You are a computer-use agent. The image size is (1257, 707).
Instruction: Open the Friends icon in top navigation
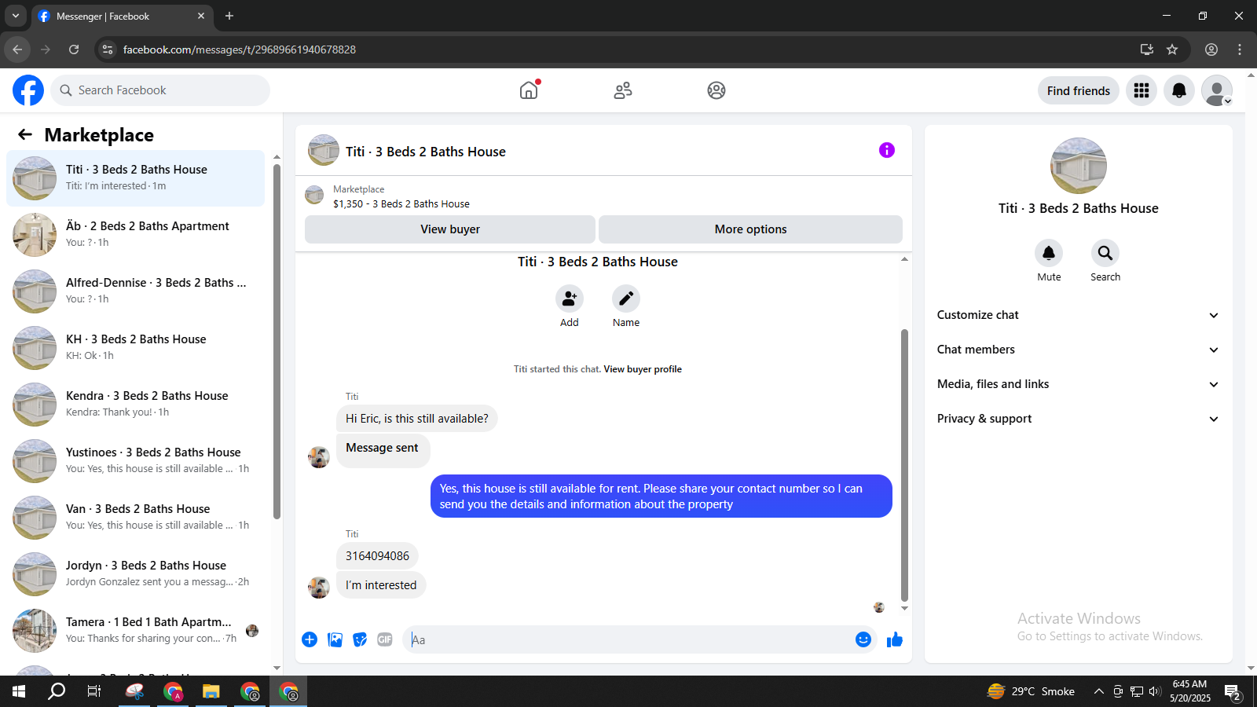(x=623, y=90)
